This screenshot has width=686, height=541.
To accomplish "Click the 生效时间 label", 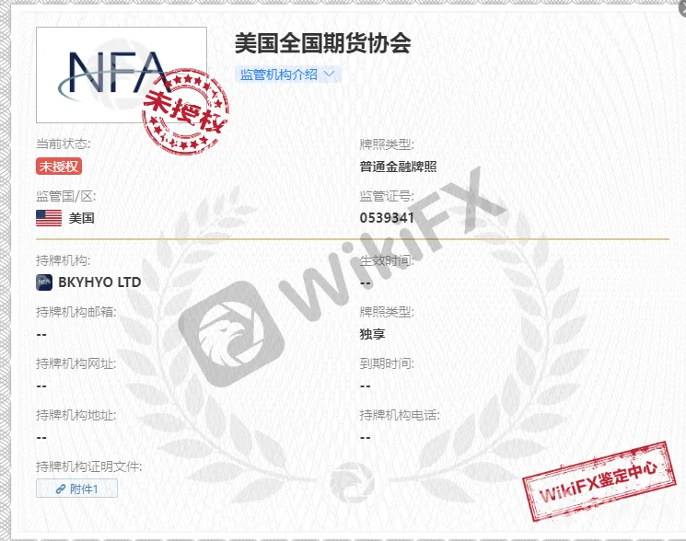I will tap(387, 260).
